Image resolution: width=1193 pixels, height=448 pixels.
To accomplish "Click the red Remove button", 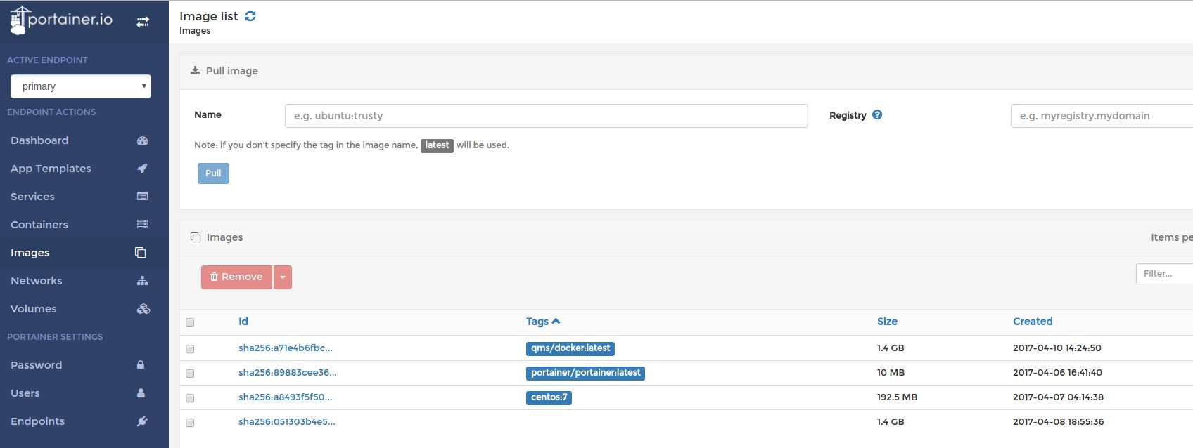I will [236, 277].
